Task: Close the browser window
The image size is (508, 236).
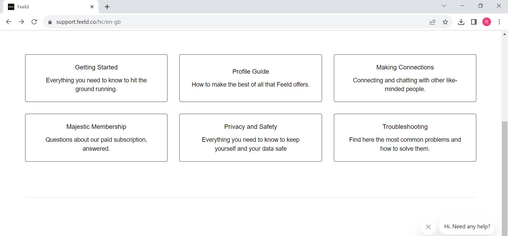Action: point(499,6)
